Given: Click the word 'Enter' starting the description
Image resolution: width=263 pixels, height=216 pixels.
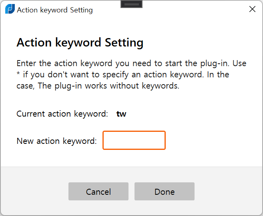Looking at the screenshot, I should pyautogui.click(x=26, y=63).
